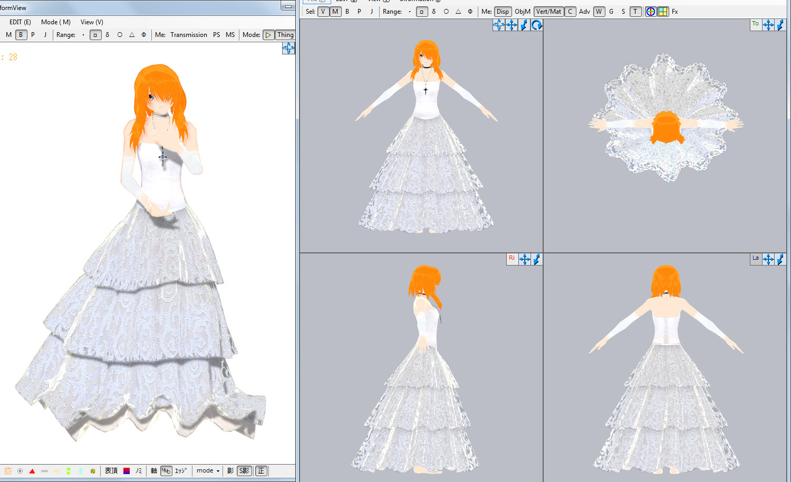The image size is (791, 482).
Task: Click the Adv button
Action: pyautogui.click(x=584, y=12)
